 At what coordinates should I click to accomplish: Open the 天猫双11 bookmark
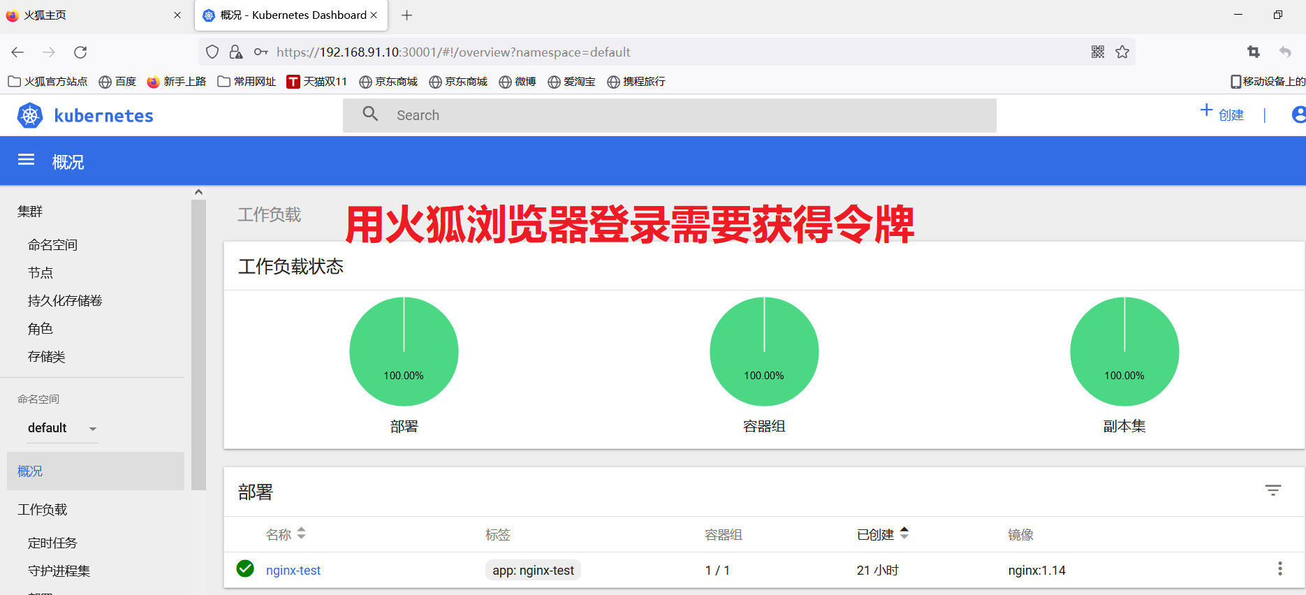tap(316, 82)
